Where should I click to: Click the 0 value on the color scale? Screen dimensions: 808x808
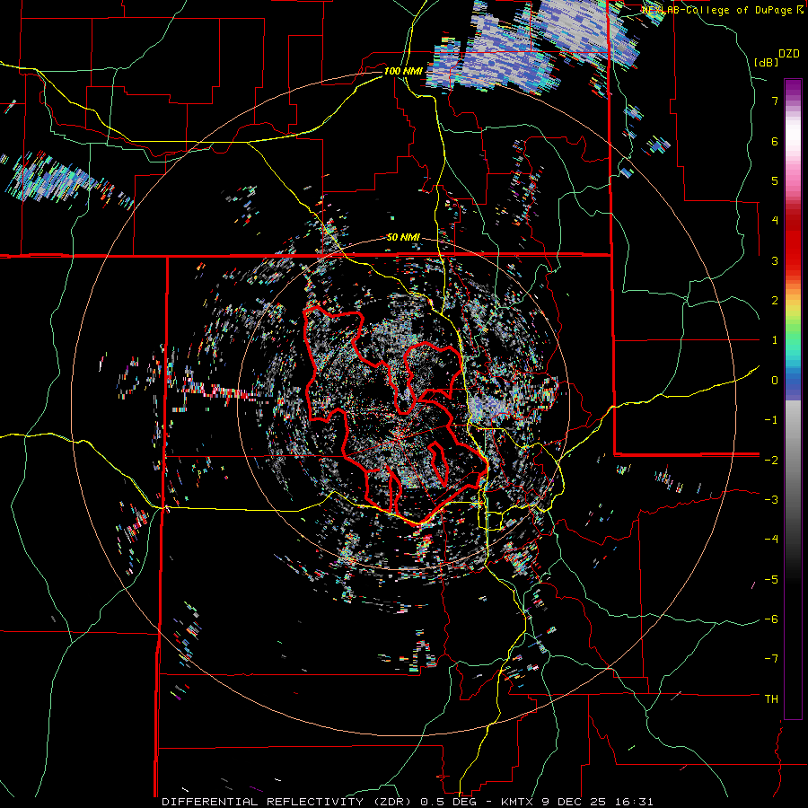click(775, 381)
